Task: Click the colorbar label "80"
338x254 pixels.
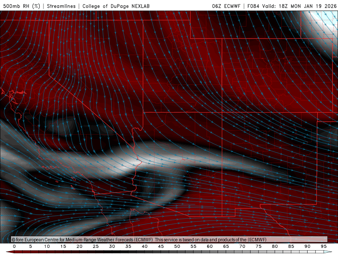Action: pos(275,246)
